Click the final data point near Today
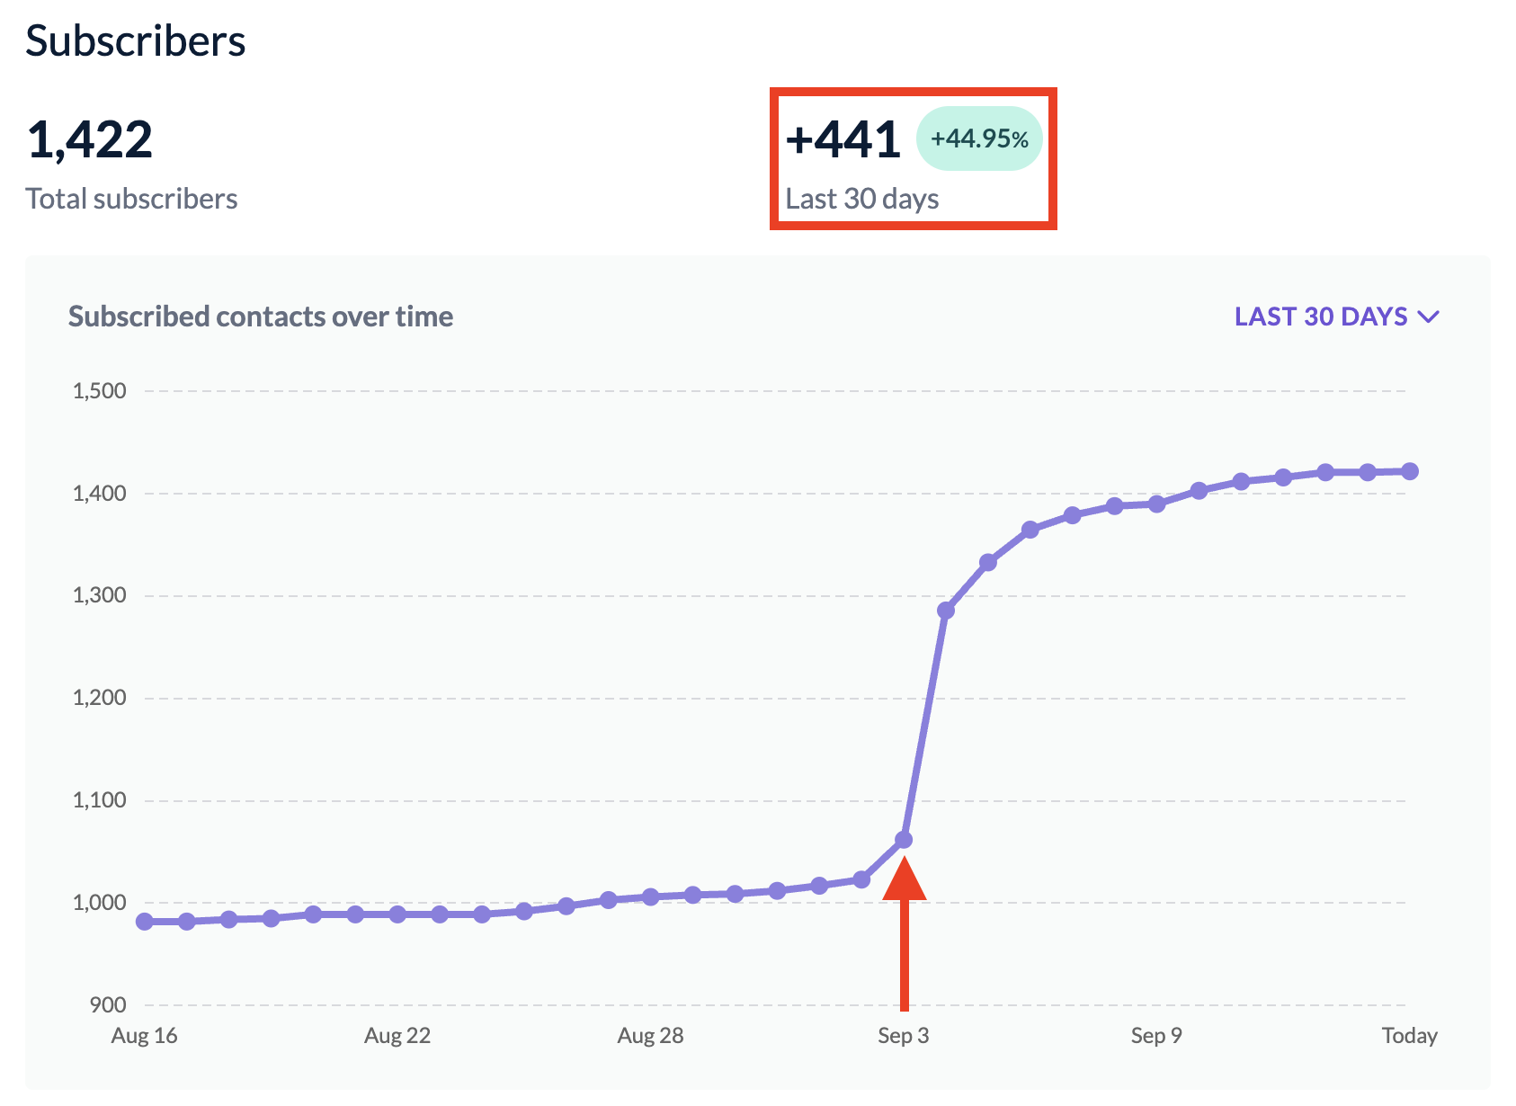Screen dimensions: 1516x1106 (1409, 469)
